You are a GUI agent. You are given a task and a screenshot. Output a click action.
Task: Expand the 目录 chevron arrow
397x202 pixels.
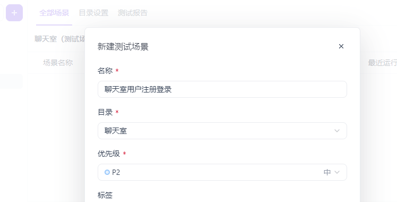[x=336, y=131]
